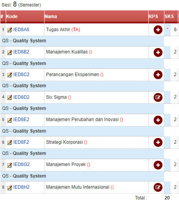Open course code link IED8E2
This screenshot has width=179, height=206.
pyautogui.click(x=21, y=120)
